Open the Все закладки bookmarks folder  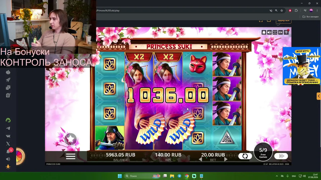click(310, 17)
